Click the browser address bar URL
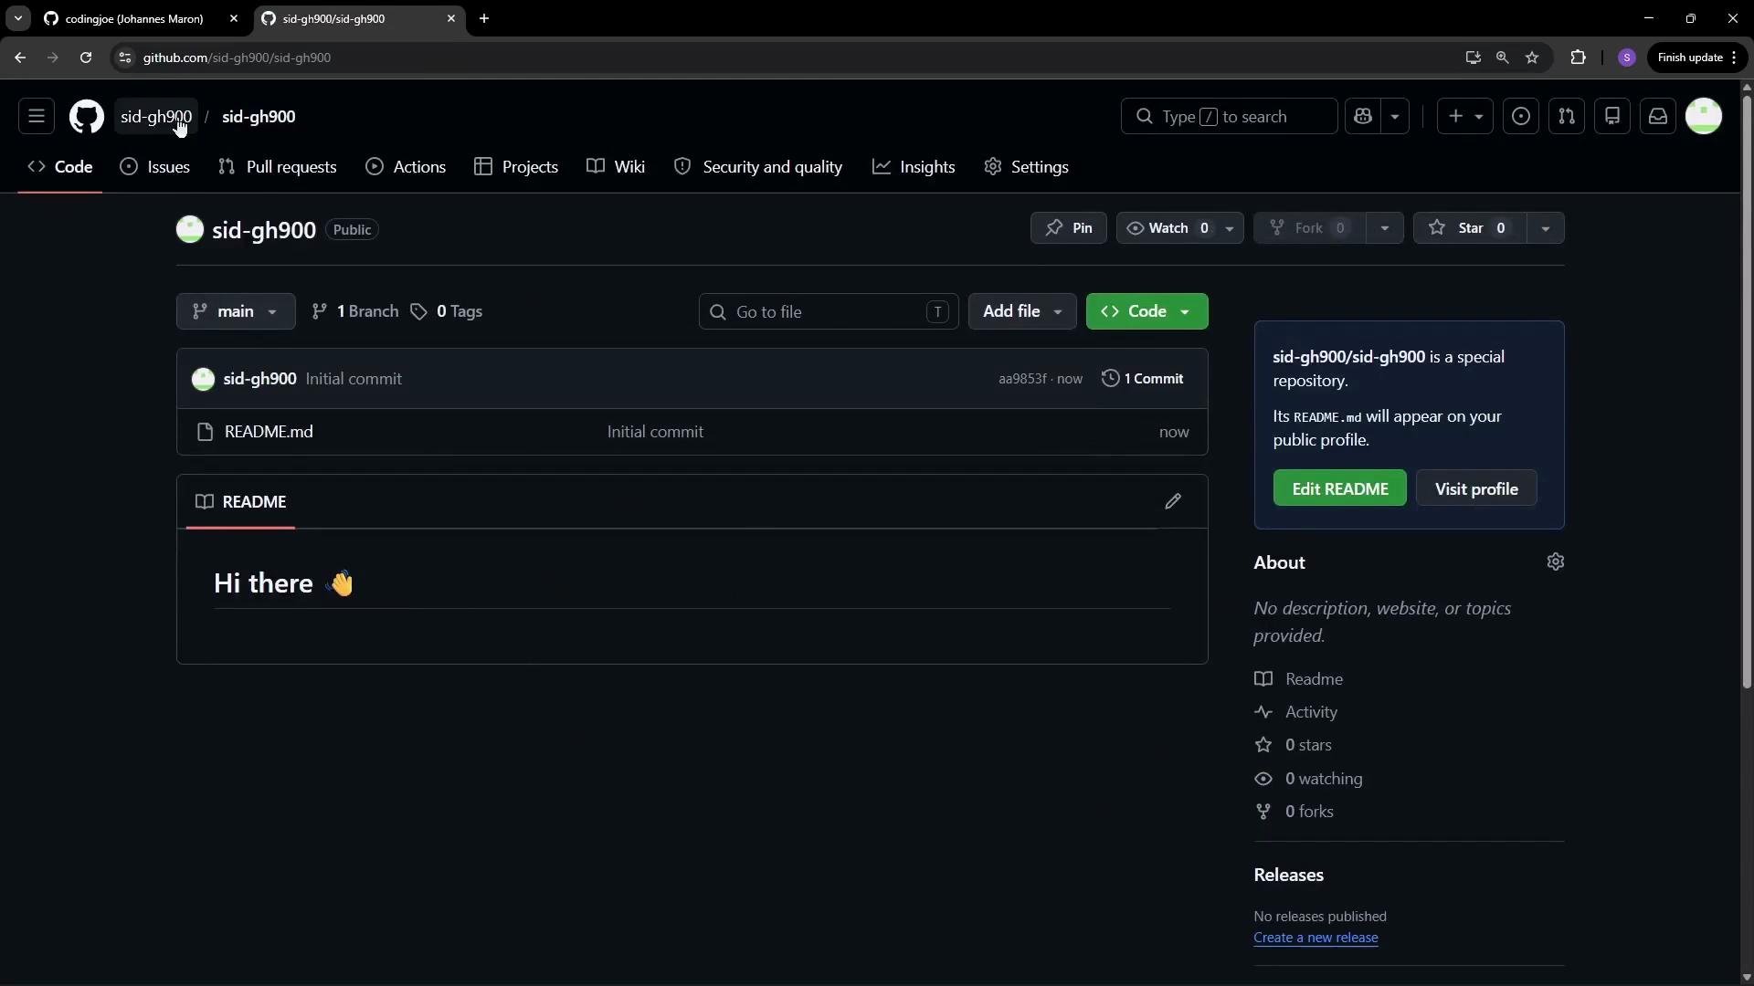1754x986 pixels. [237, 58]
